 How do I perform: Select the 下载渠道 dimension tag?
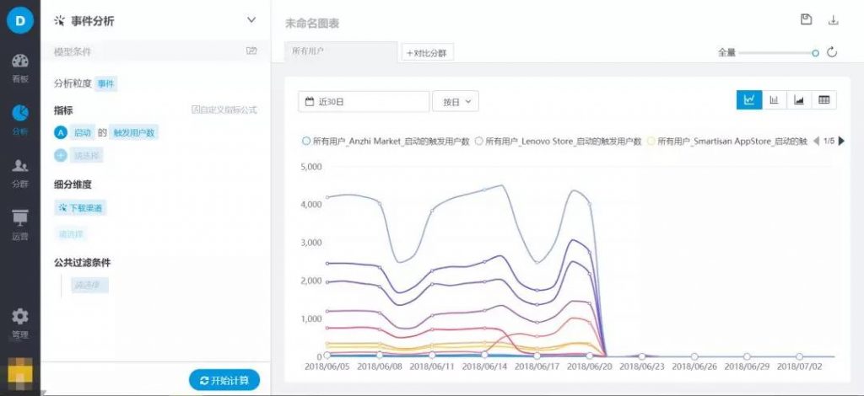80,208
